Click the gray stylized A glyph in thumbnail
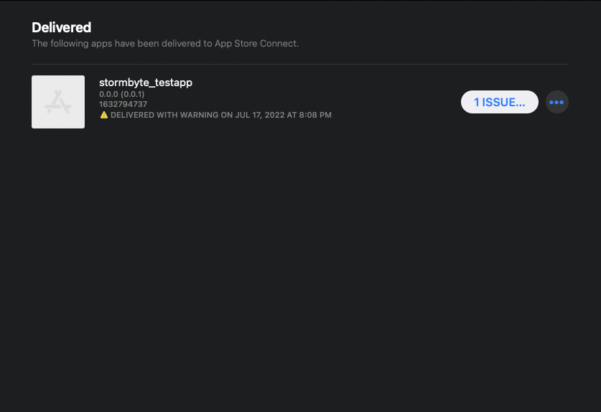 [x=57, y=103]
